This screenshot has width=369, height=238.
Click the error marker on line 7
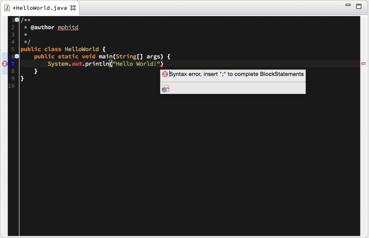tap(5, 63)
